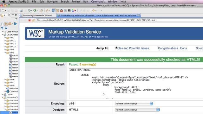Viewport: 203px width, 114px height.
Task: Maximize the project explorer panel
Action: (16, 15)
